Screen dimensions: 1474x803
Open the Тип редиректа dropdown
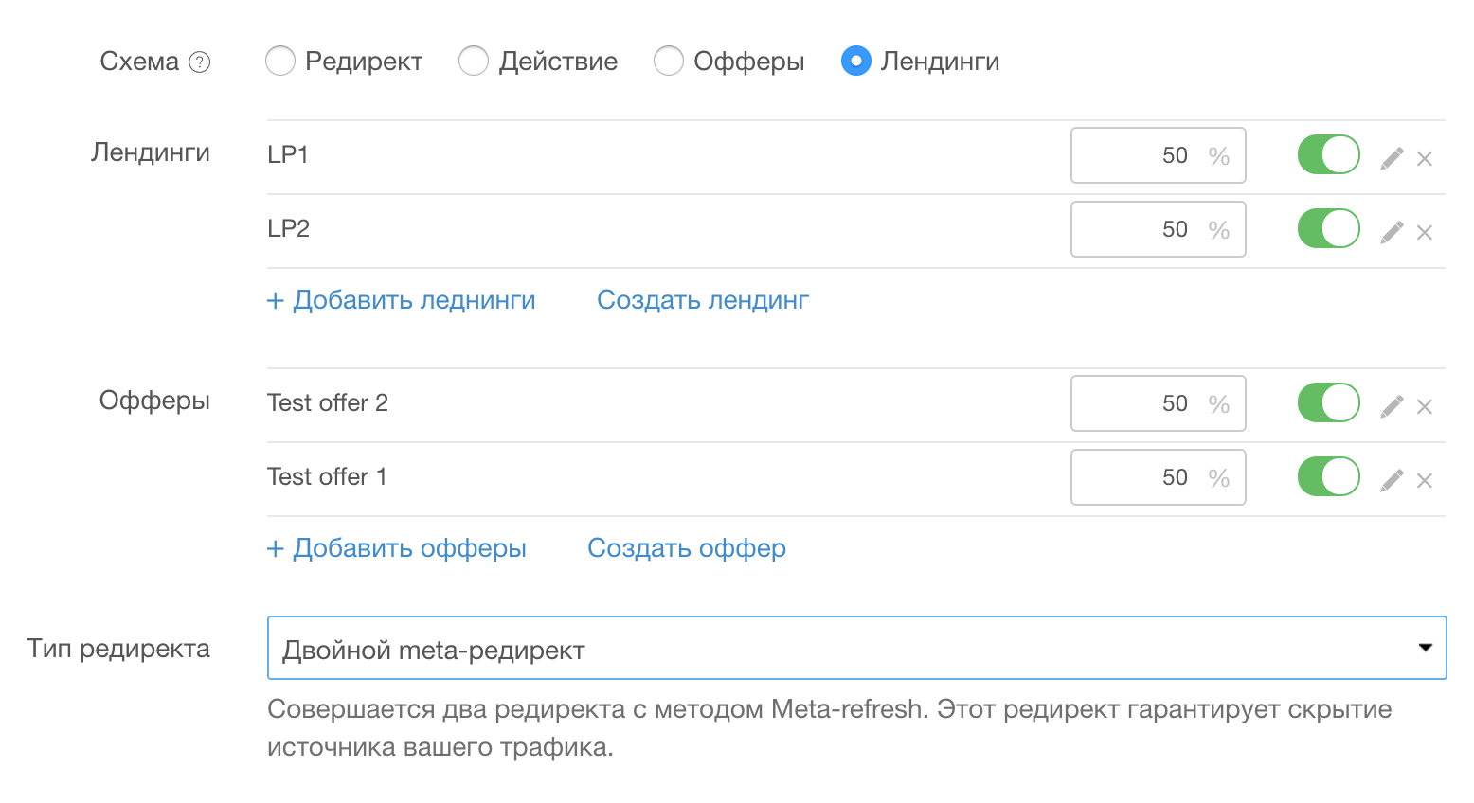pos(856,648)
